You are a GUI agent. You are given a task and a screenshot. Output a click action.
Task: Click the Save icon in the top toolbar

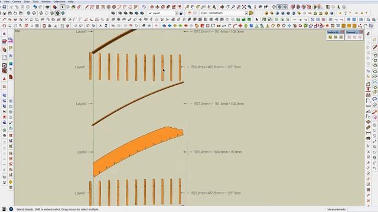pyautogui.click(x=5, y=7)
